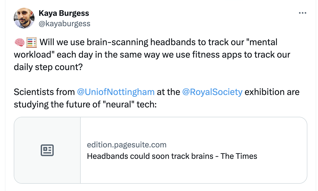Open the @RoyalSociety mention
The image size is (318, 191).
click(x=212, y=92)
